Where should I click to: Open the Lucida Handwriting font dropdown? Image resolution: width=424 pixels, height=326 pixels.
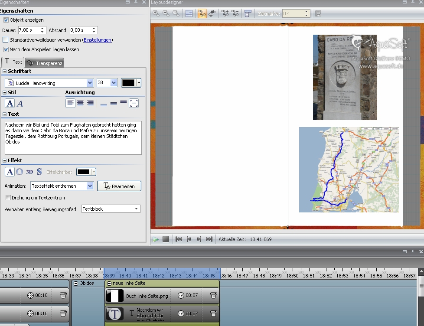[x=90, y=83]
